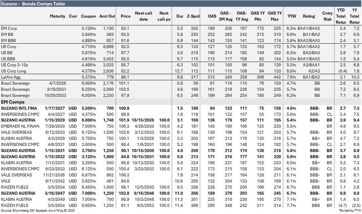Select the '3/16/2047' Suzano Austria maturity
362x214 pixels.
point(55,193)
